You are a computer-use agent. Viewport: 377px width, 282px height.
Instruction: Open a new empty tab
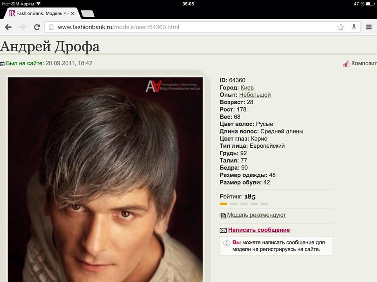pyautogui.click(x=88, y=14)
